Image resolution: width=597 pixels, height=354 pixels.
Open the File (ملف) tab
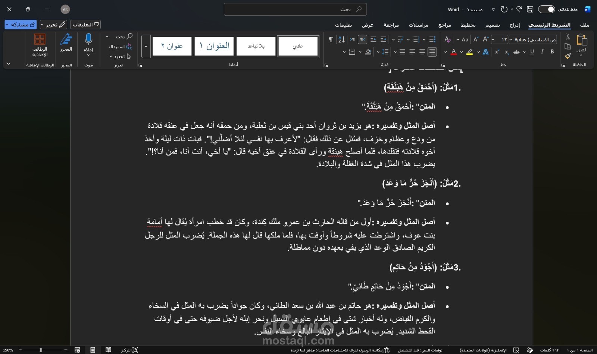pos(585,25)
